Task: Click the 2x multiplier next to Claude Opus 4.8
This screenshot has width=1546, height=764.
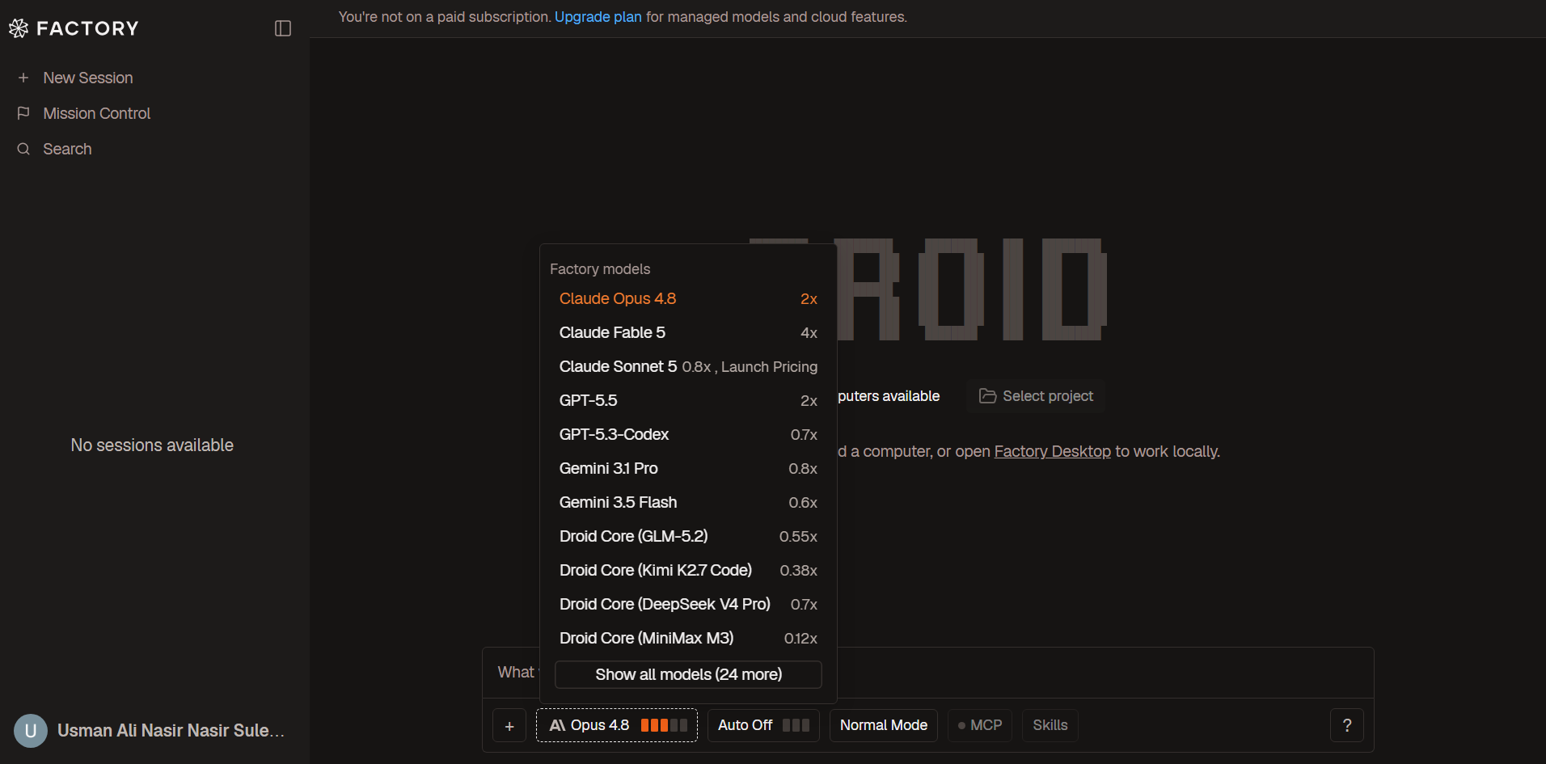Action: 809,299
